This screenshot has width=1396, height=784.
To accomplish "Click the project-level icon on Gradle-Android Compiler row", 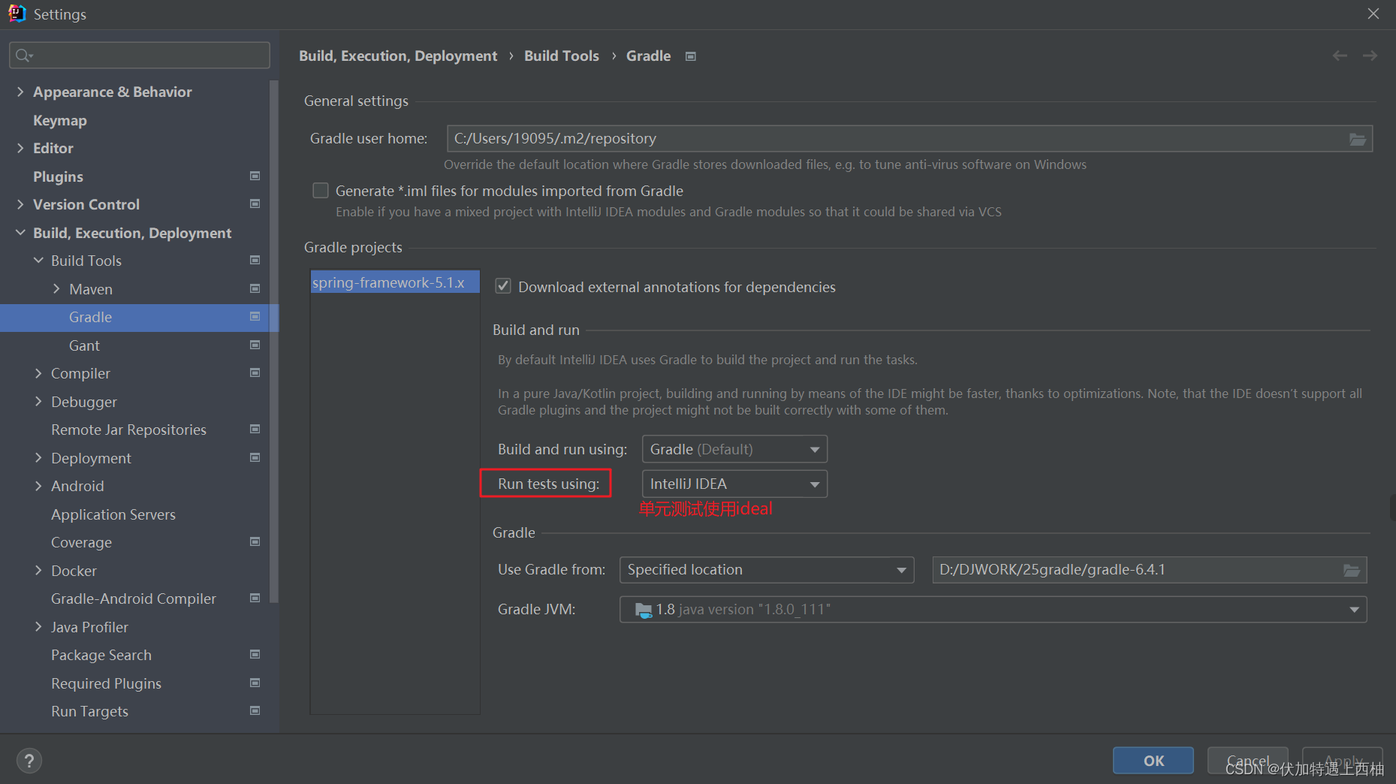I will coord(255,598).
